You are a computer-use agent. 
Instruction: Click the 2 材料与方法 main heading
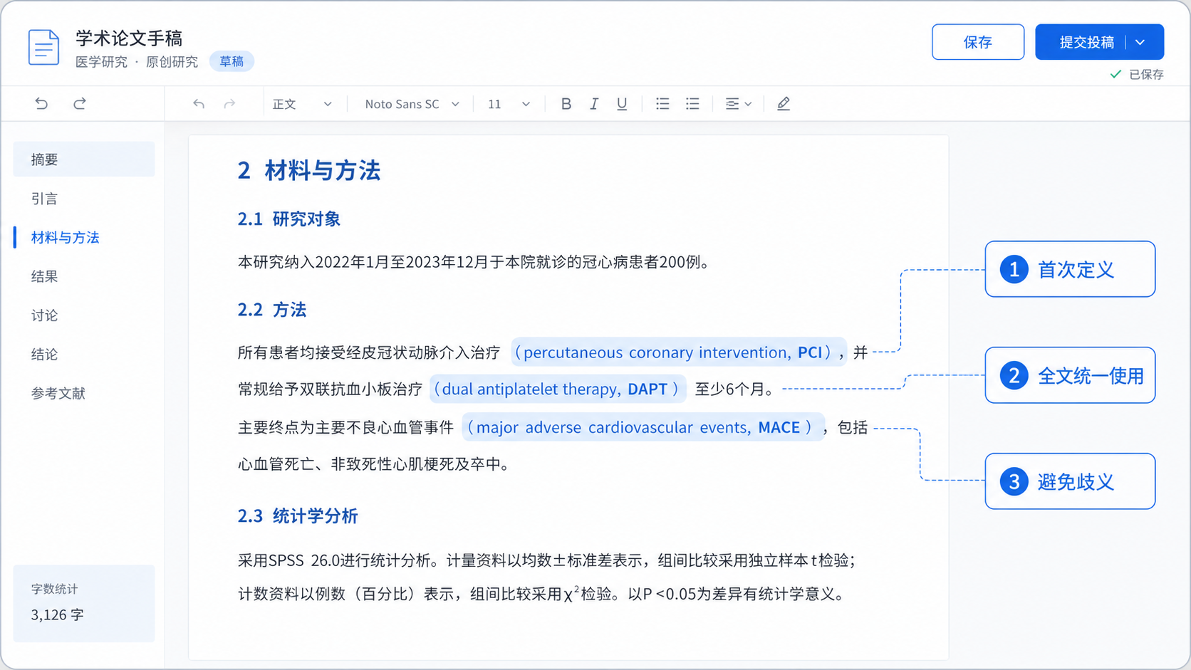[x=309, y=171]
